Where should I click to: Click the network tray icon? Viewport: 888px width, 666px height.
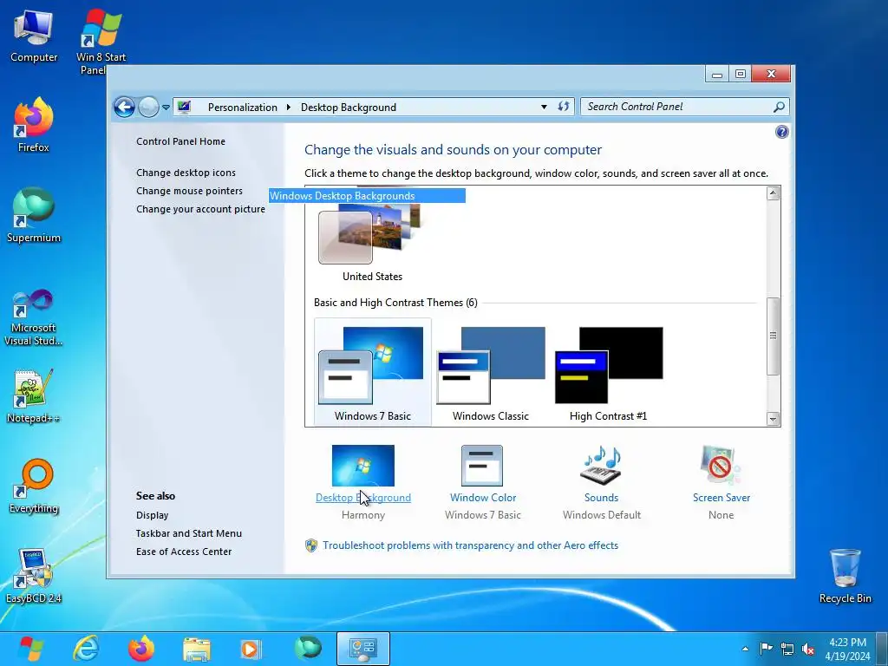click(x=787, y=649)
